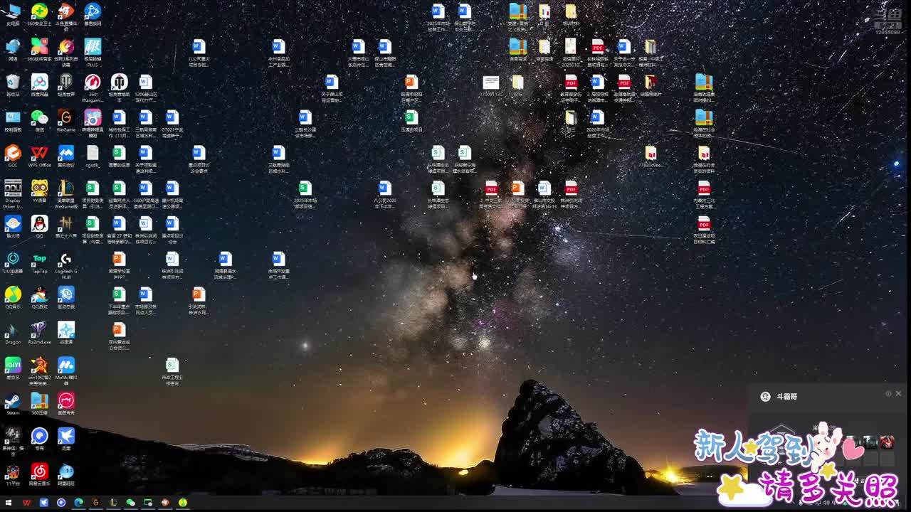The height and width of the screenshot is (512, 911).
Task: Open the MuMu emulator shortcut
Action: coord(66,366)
